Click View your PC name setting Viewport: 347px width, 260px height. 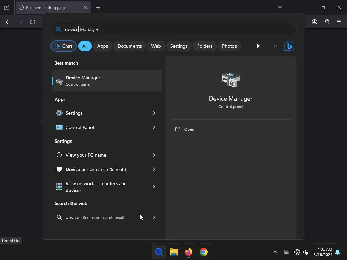coord(107,155)
